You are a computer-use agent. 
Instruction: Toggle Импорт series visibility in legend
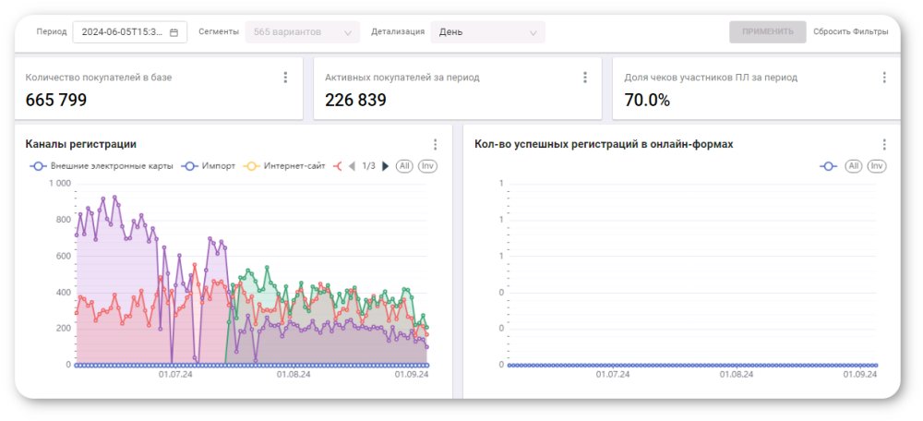tap(210, 166)
